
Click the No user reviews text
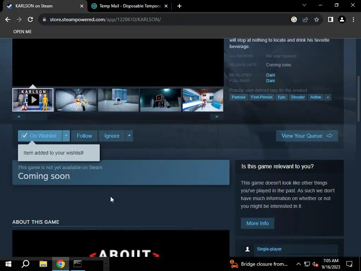281,56
